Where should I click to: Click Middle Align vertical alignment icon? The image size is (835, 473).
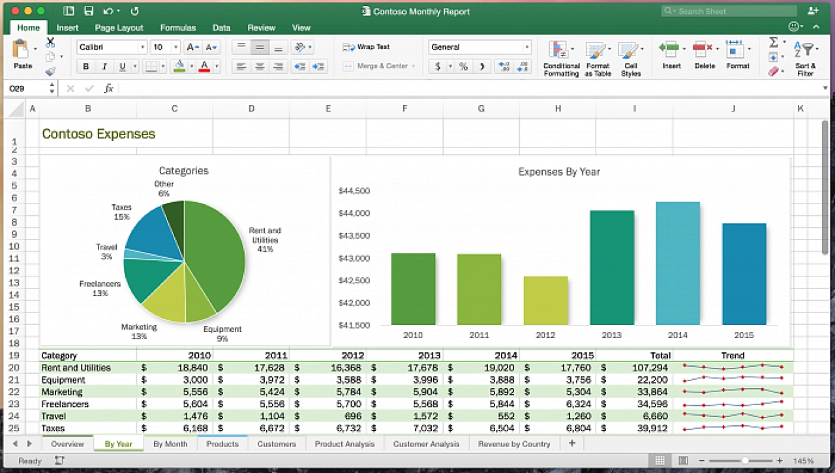click(260, 47)
